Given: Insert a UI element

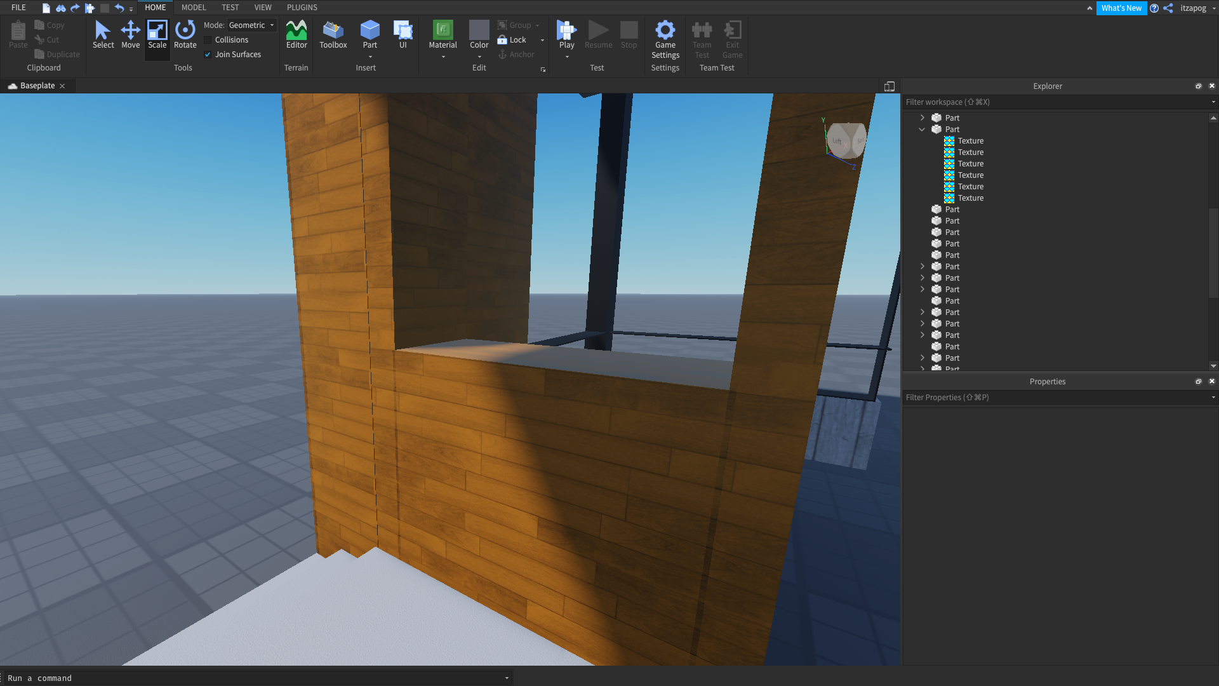Looking at the screenshot, I should pos(403,34).
